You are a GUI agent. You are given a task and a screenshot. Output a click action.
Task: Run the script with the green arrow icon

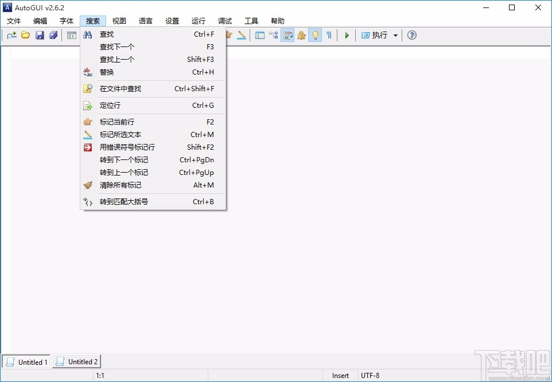pyautogui.click(x=347, y=35)
